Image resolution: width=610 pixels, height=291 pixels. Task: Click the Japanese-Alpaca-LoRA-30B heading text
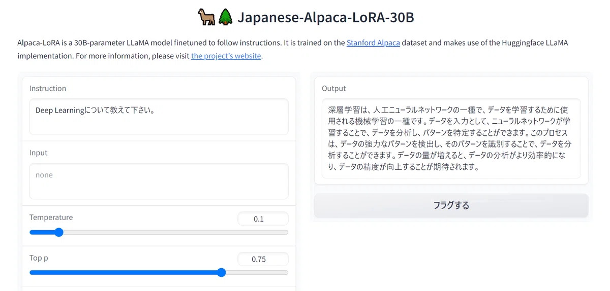tap(326, 18)
